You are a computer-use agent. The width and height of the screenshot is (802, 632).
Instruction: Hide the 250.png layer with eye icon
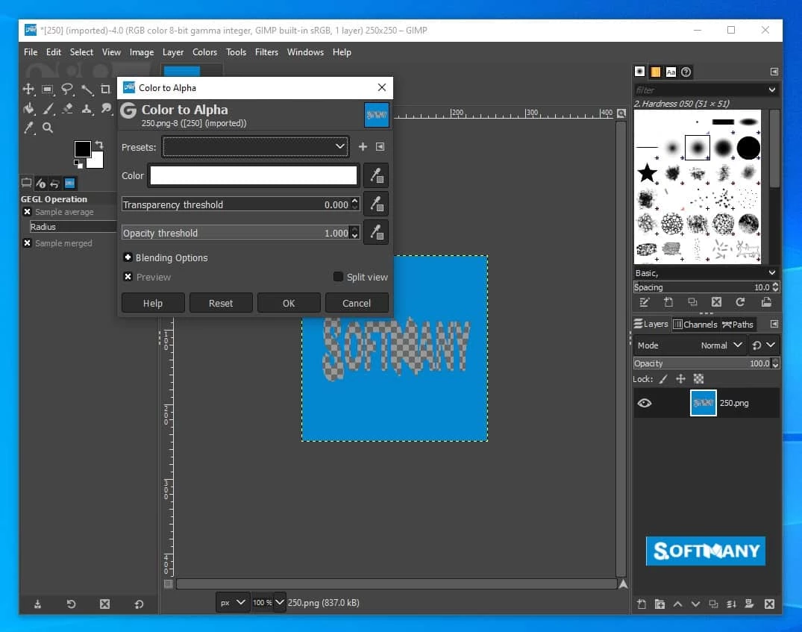point(645,403)
